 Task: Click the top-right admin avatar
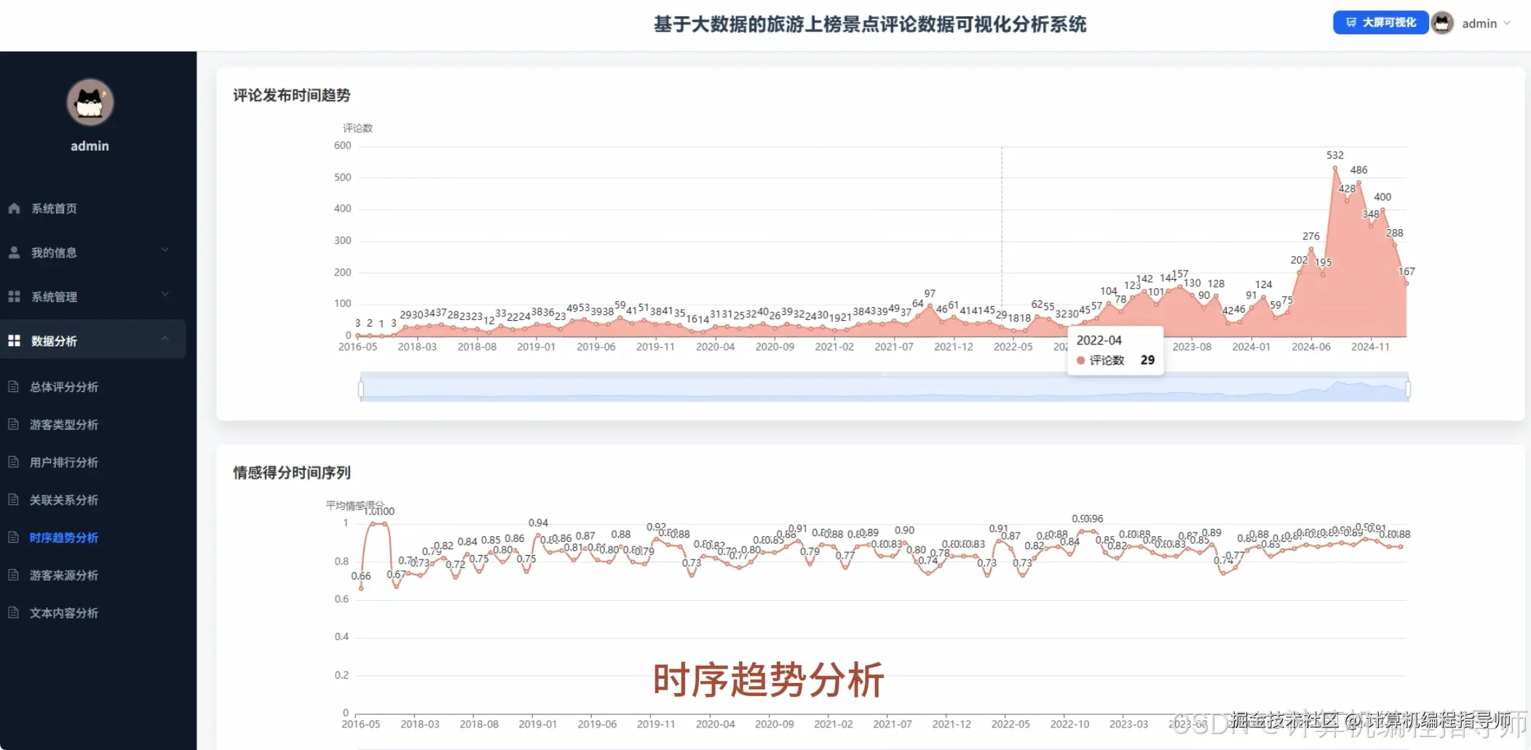[x=1442, y=23]
